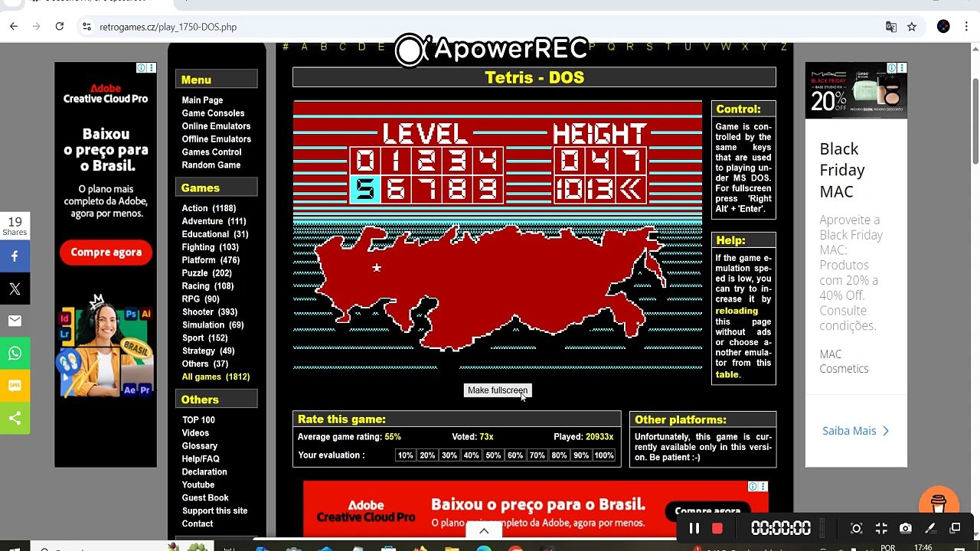Open the green more-sharing options button

tap(15, 418)
